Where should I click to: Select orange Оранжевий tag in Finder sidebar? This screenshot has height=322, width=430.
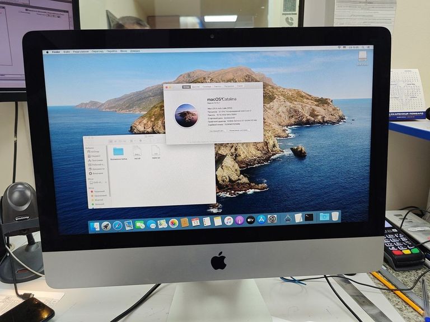(99, 196)
